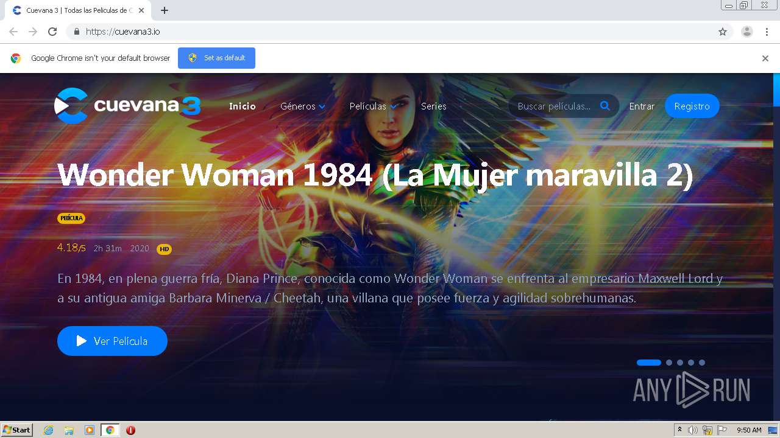Open File Explorer from taskbar
This screenshot has height=438, width=780.
coord(69,430)
